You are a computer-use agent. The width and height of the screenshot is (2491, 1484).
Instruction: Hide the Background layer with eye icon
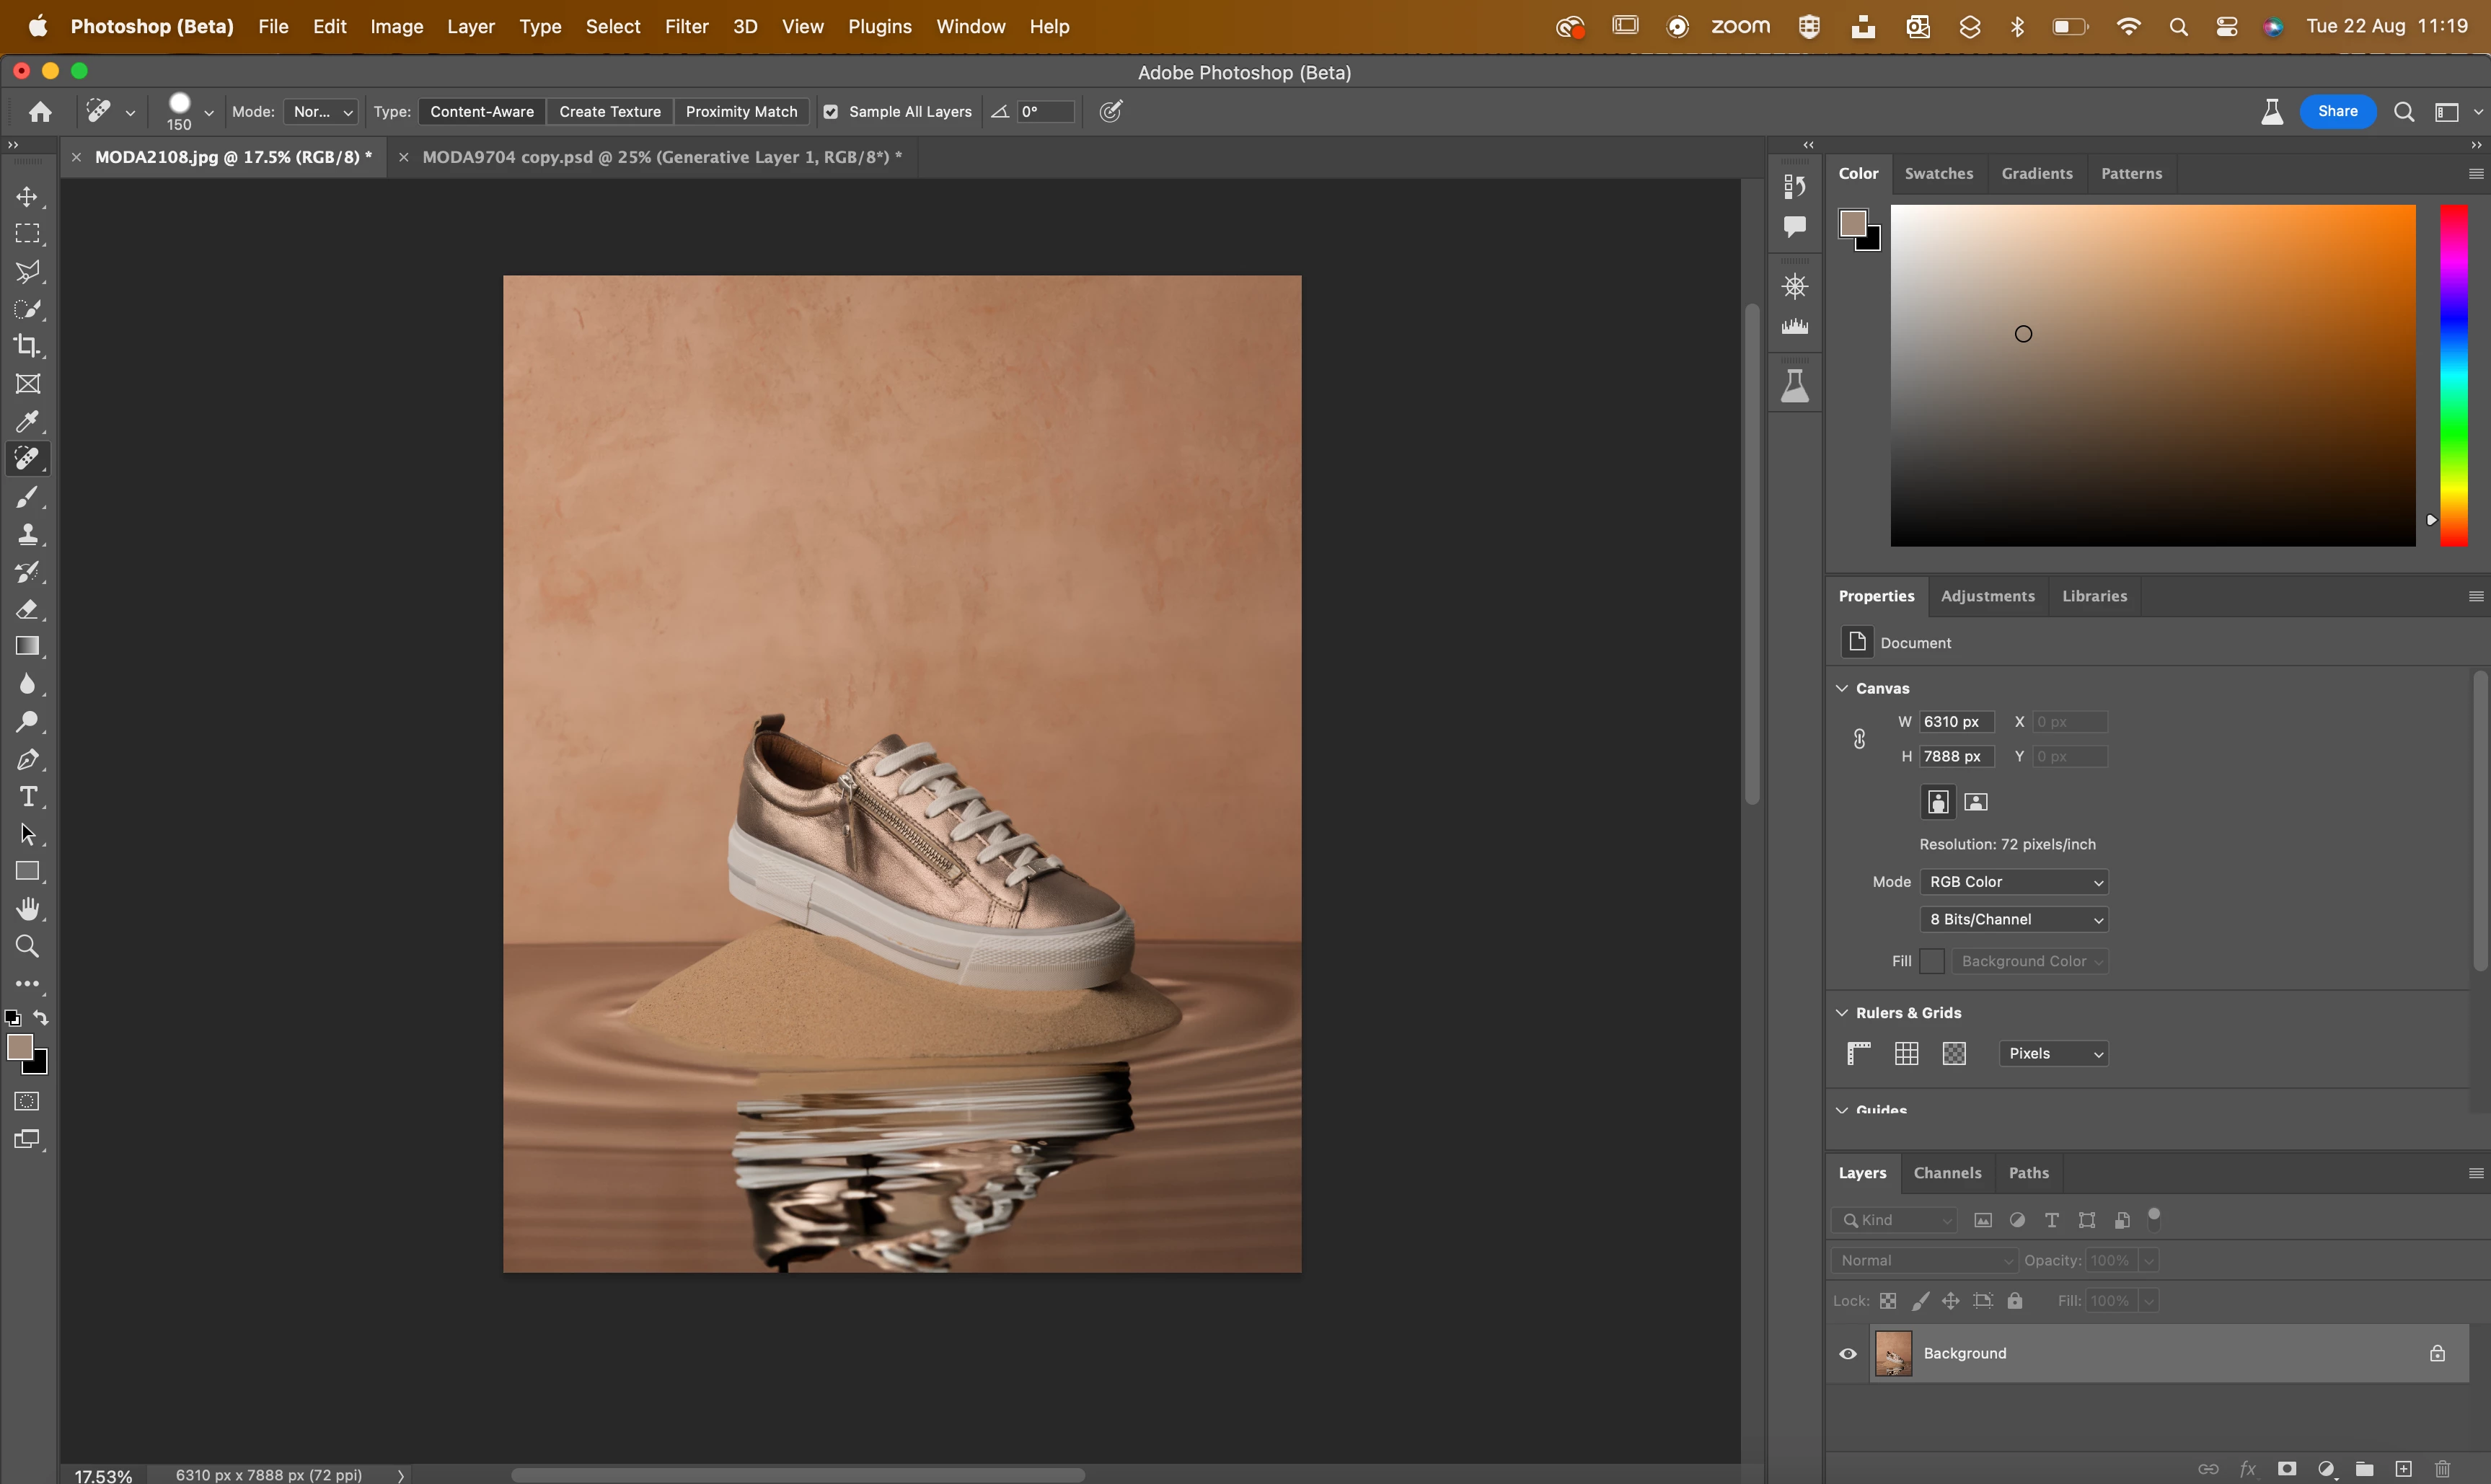[x=1848, y=1354]
